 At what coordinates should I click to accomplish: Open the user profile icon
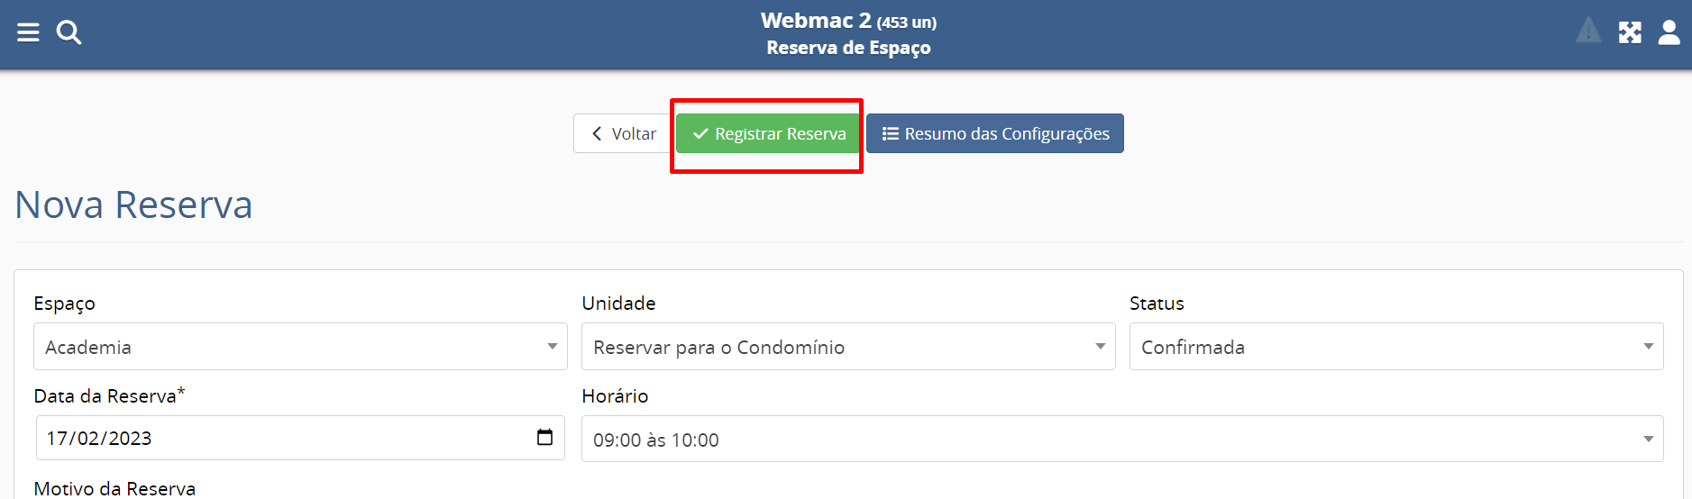(x=1669, y=33)
